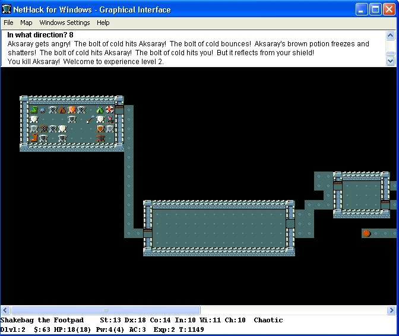
Task: Click the map's right scroll arrow
Action: pyautogui.click(x=391, y=310)
